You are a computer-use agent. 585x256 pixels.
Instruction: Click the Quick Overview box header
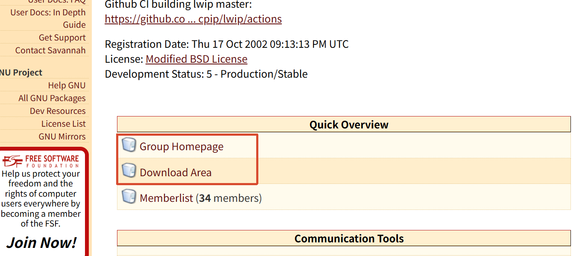pos(344,125)
